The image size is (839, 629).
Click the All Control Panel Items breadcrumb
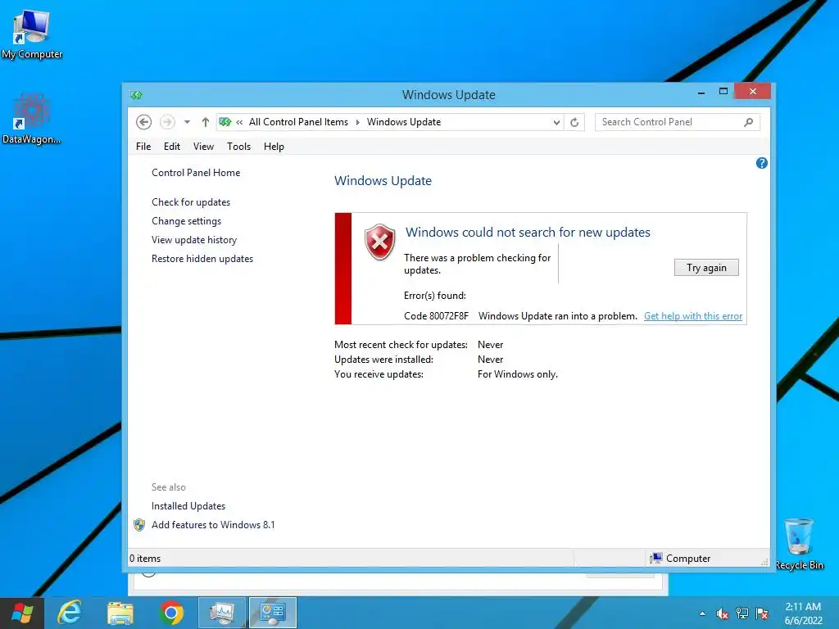click(x=298, y=122)
